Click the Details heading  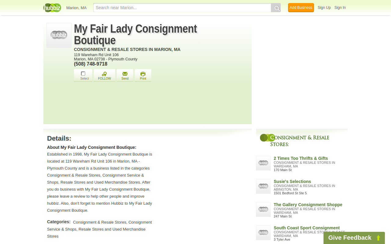coord(59,138)
